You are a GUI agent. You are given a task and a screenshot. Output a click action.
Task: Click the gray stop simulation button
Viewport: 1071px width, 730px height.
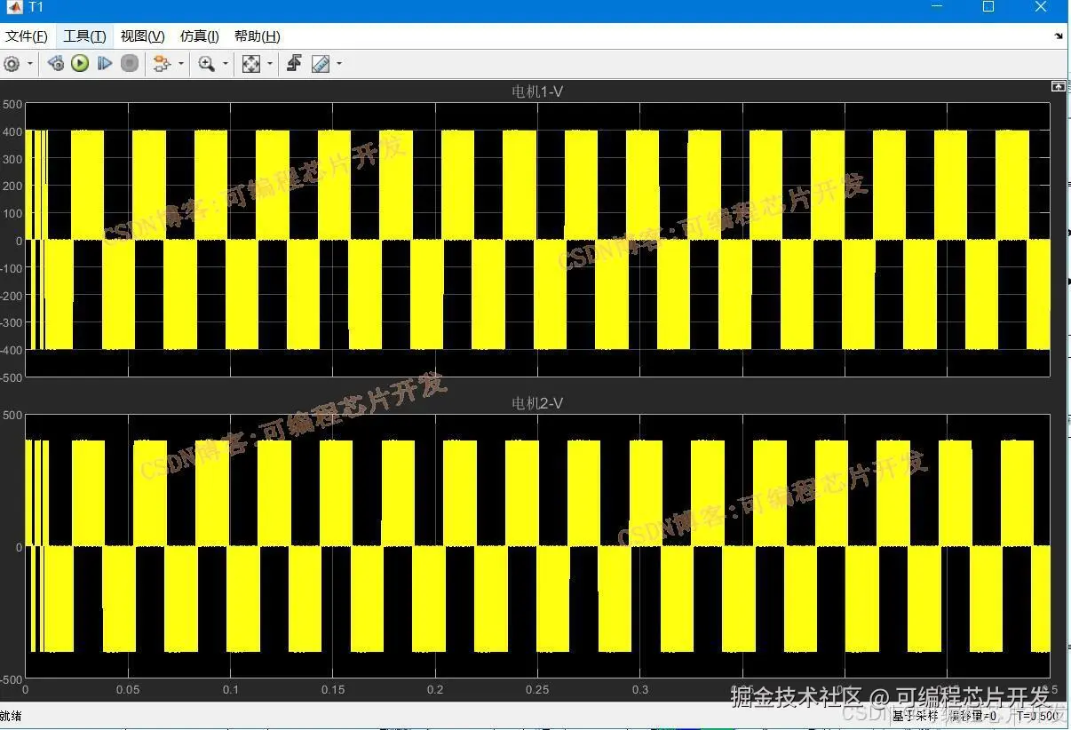click(130, 64)
